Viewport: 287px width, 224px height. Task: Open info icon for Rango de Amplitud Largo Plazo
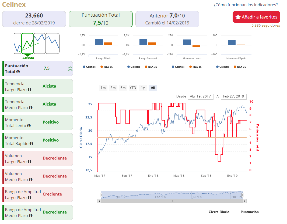pyautogui.click(x=29, y=198)
